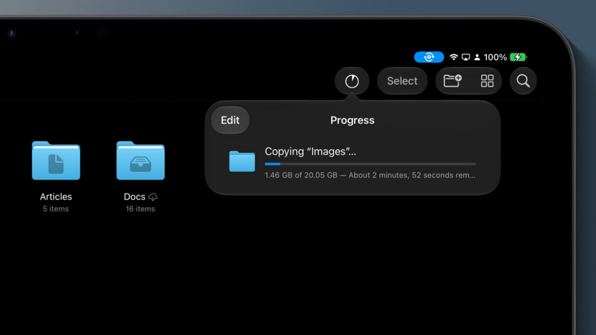This screenshot has height=335, width=596.
Task: Tap the Select button
Action: 402,81
